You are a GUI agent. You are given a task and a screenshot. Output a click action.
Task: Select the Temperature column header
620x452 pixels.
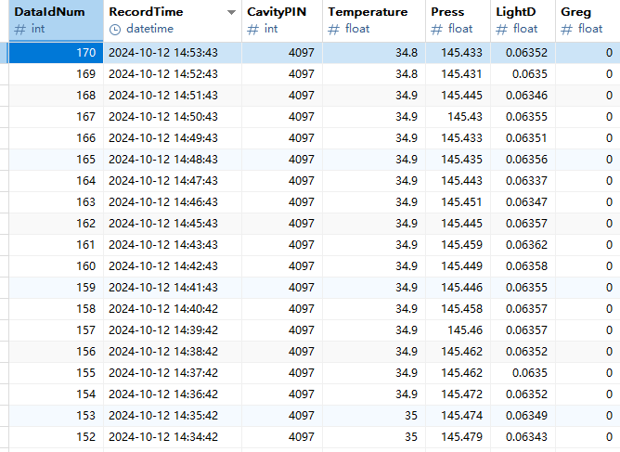point(368,12)
